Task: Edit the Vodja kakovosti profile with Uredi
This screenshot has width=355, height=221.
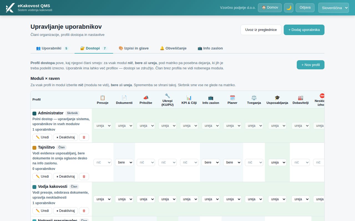Action: click(x=42, y=211)
